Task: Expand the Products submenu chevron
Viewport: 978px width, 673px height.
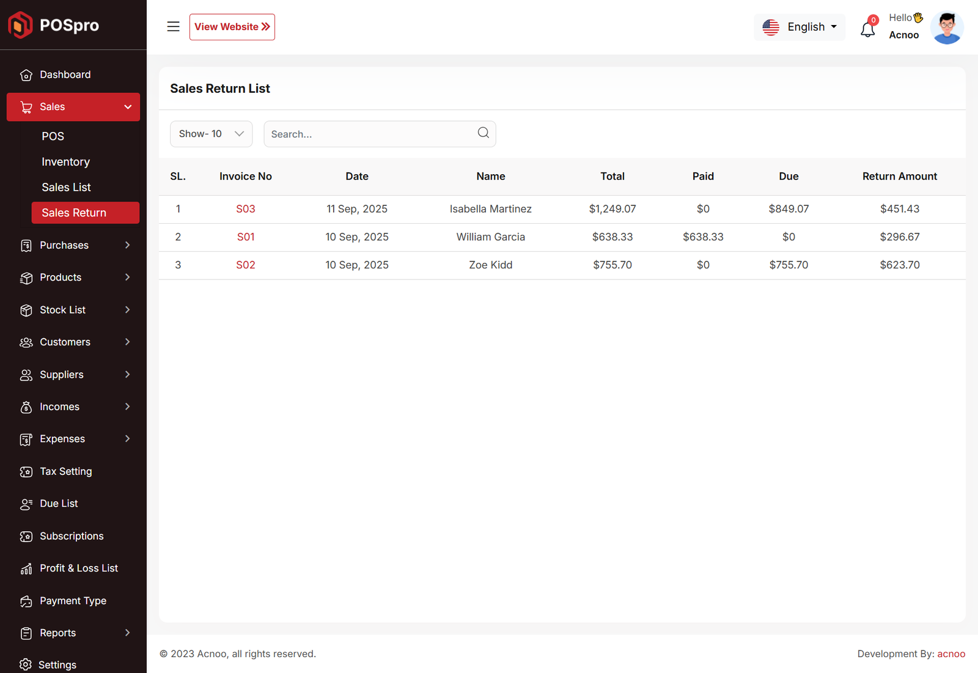Action: tap(127, 278)
